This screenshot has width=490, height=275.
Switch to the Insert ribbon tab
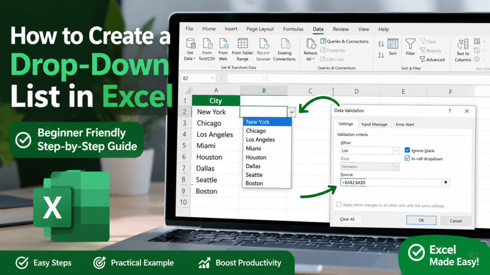[x=231, y=29]
